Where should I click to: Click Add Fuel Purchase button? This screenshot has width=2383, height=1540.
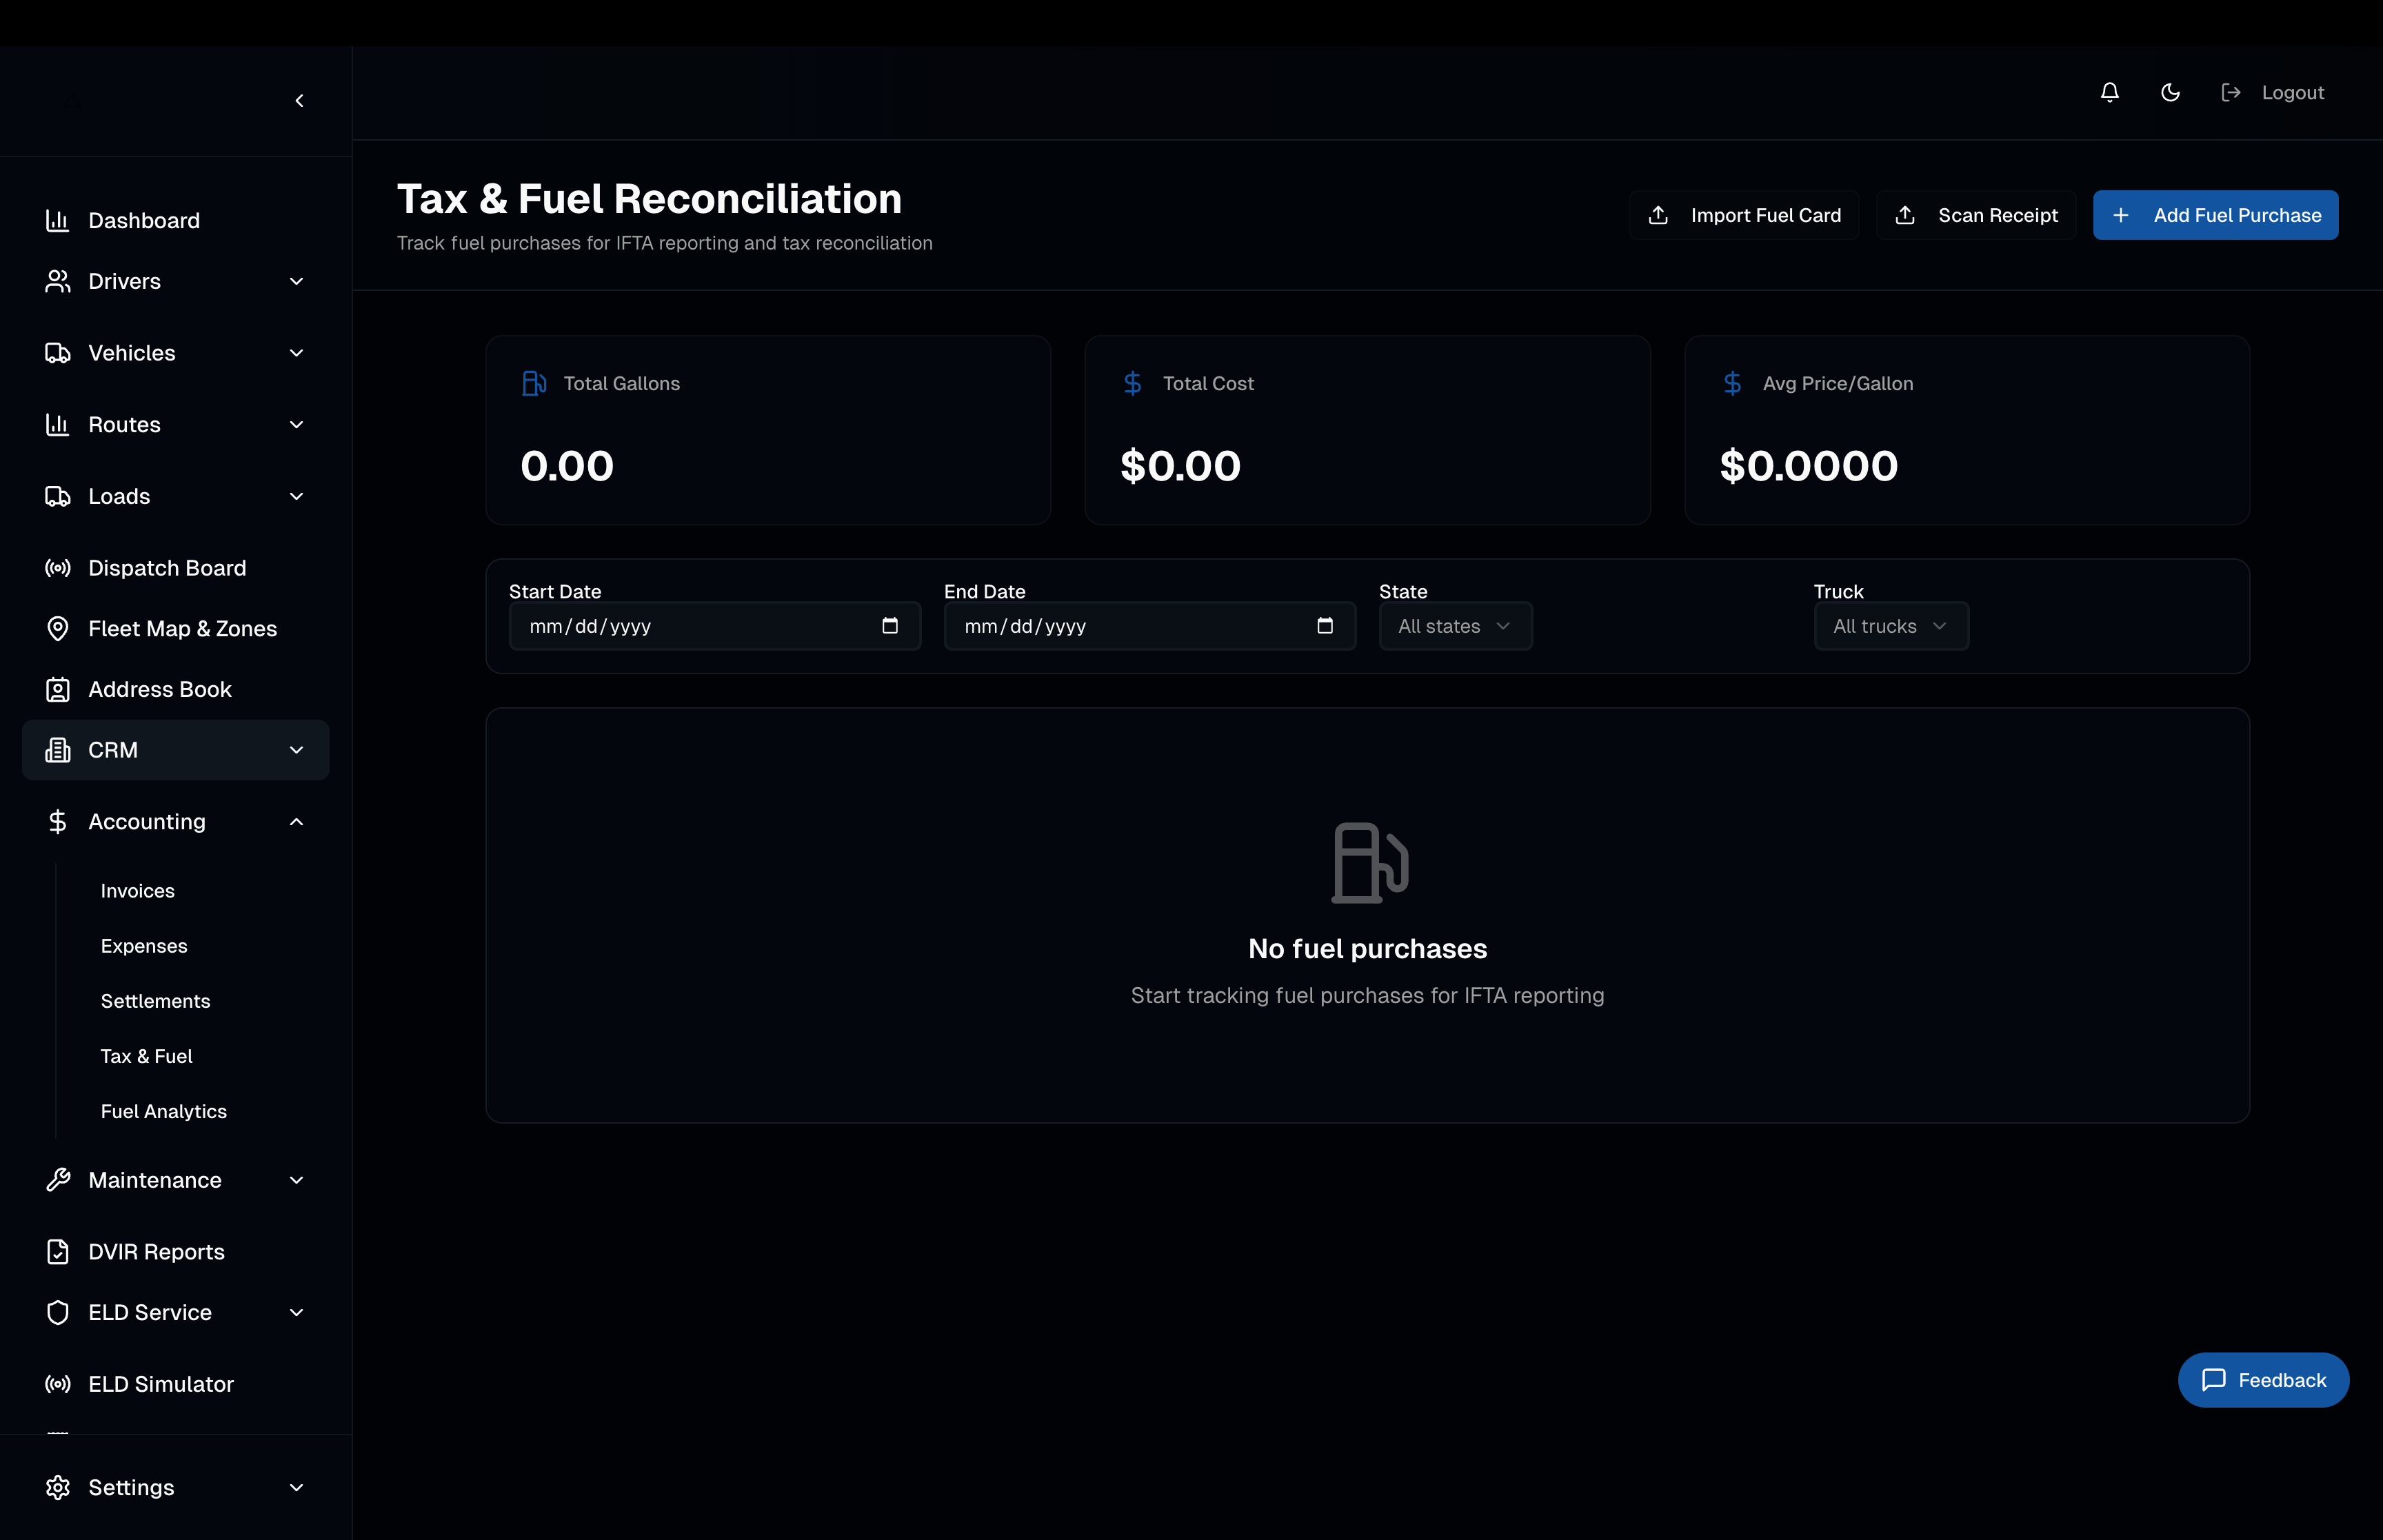[x=2215, y=215]
